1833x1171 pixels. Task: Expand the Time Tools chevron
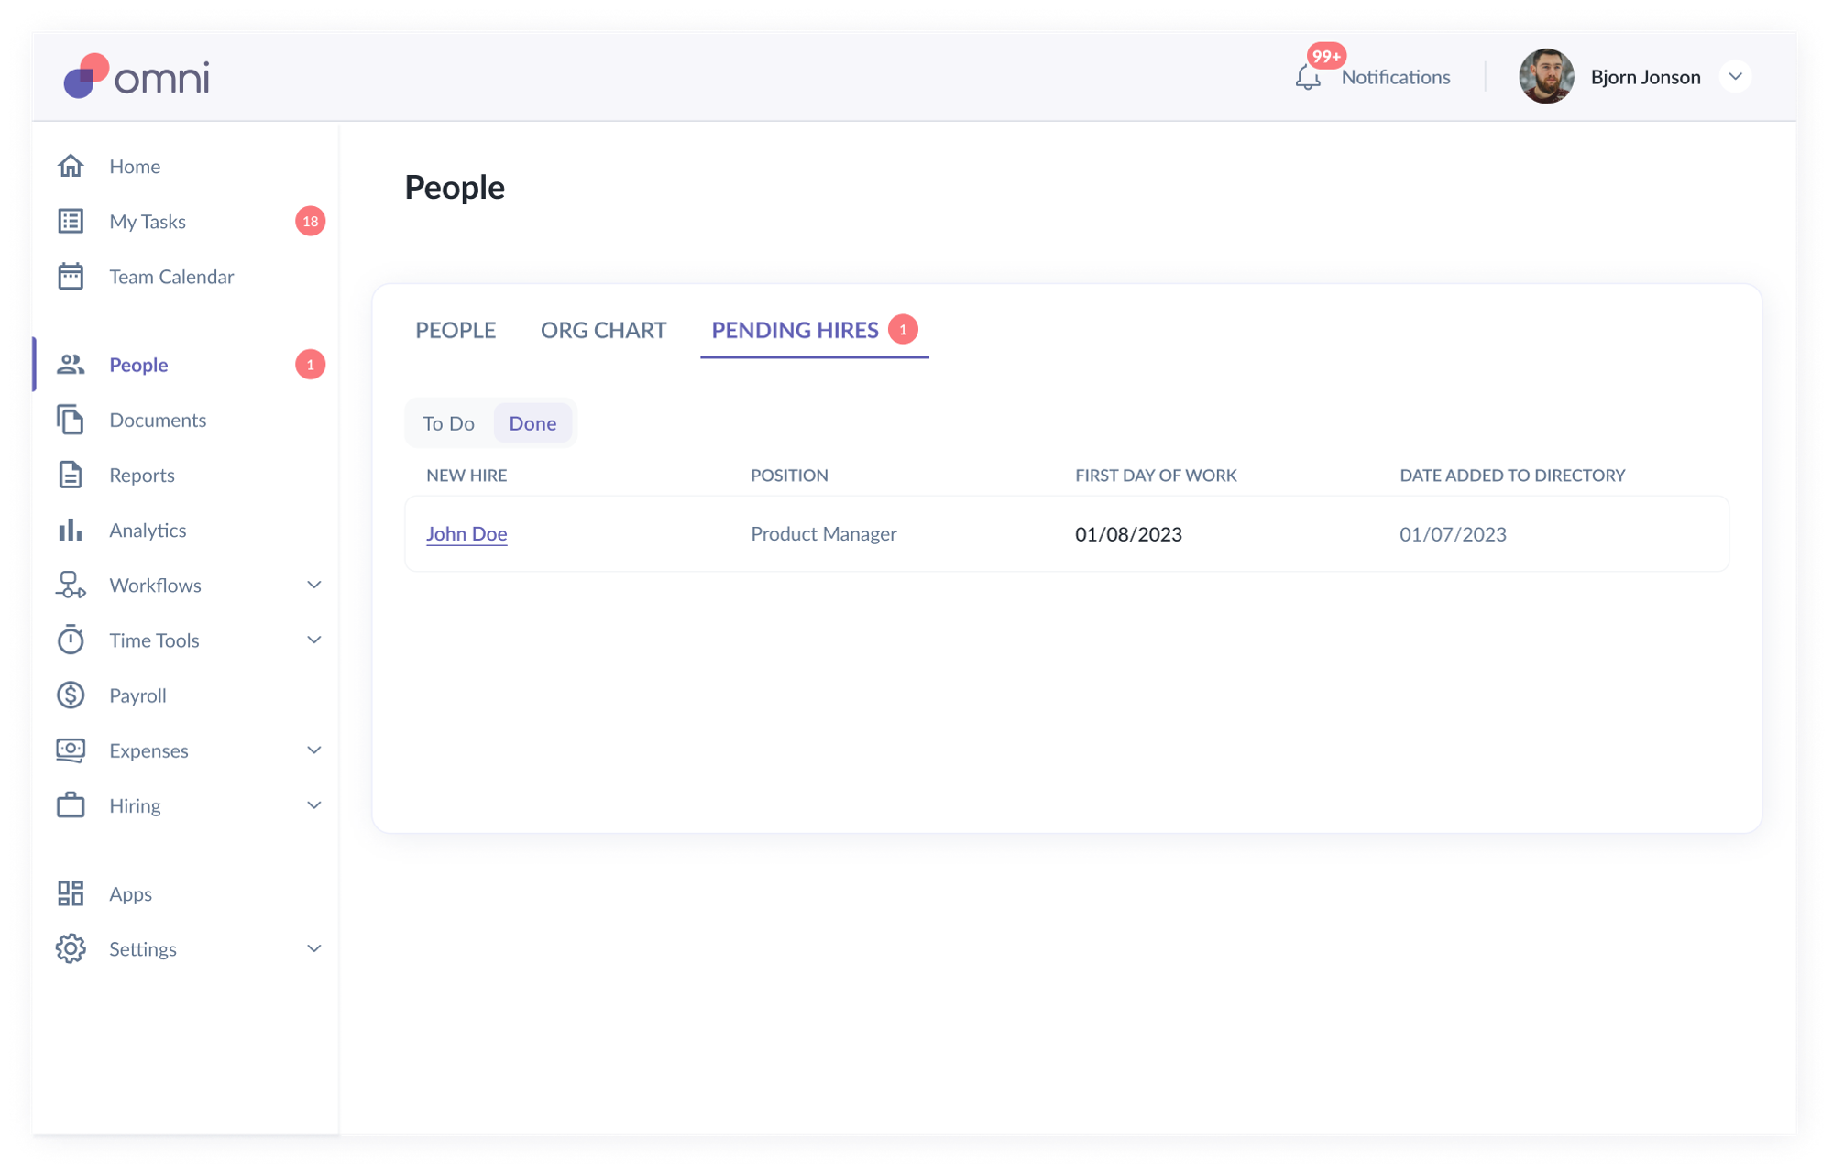coord(313,640)
